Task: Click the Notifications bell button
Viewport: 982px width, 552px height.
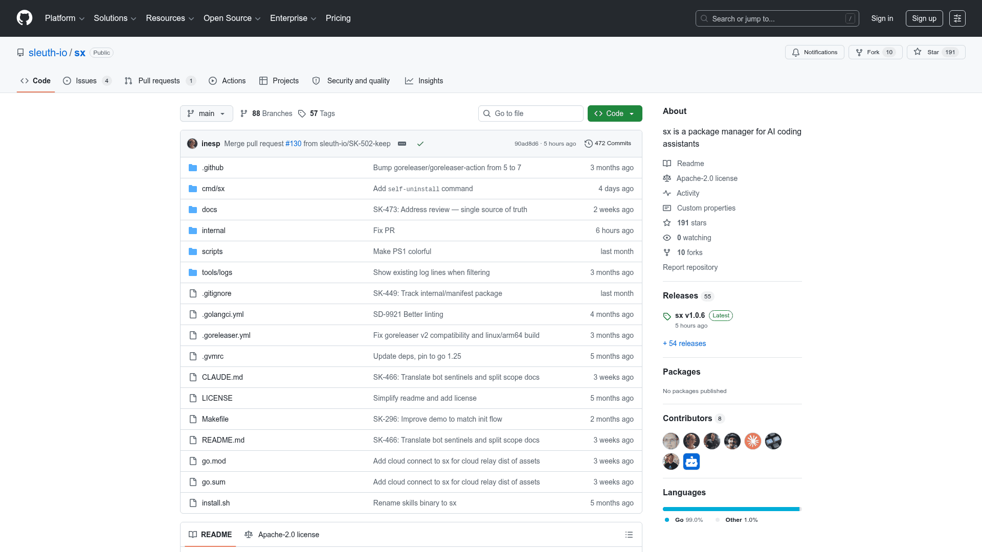Action: (814, 52)
